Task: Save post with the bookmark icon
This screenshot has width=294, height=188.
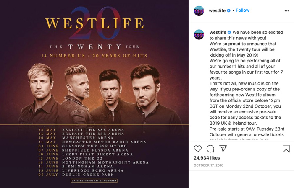Action: 286,149
